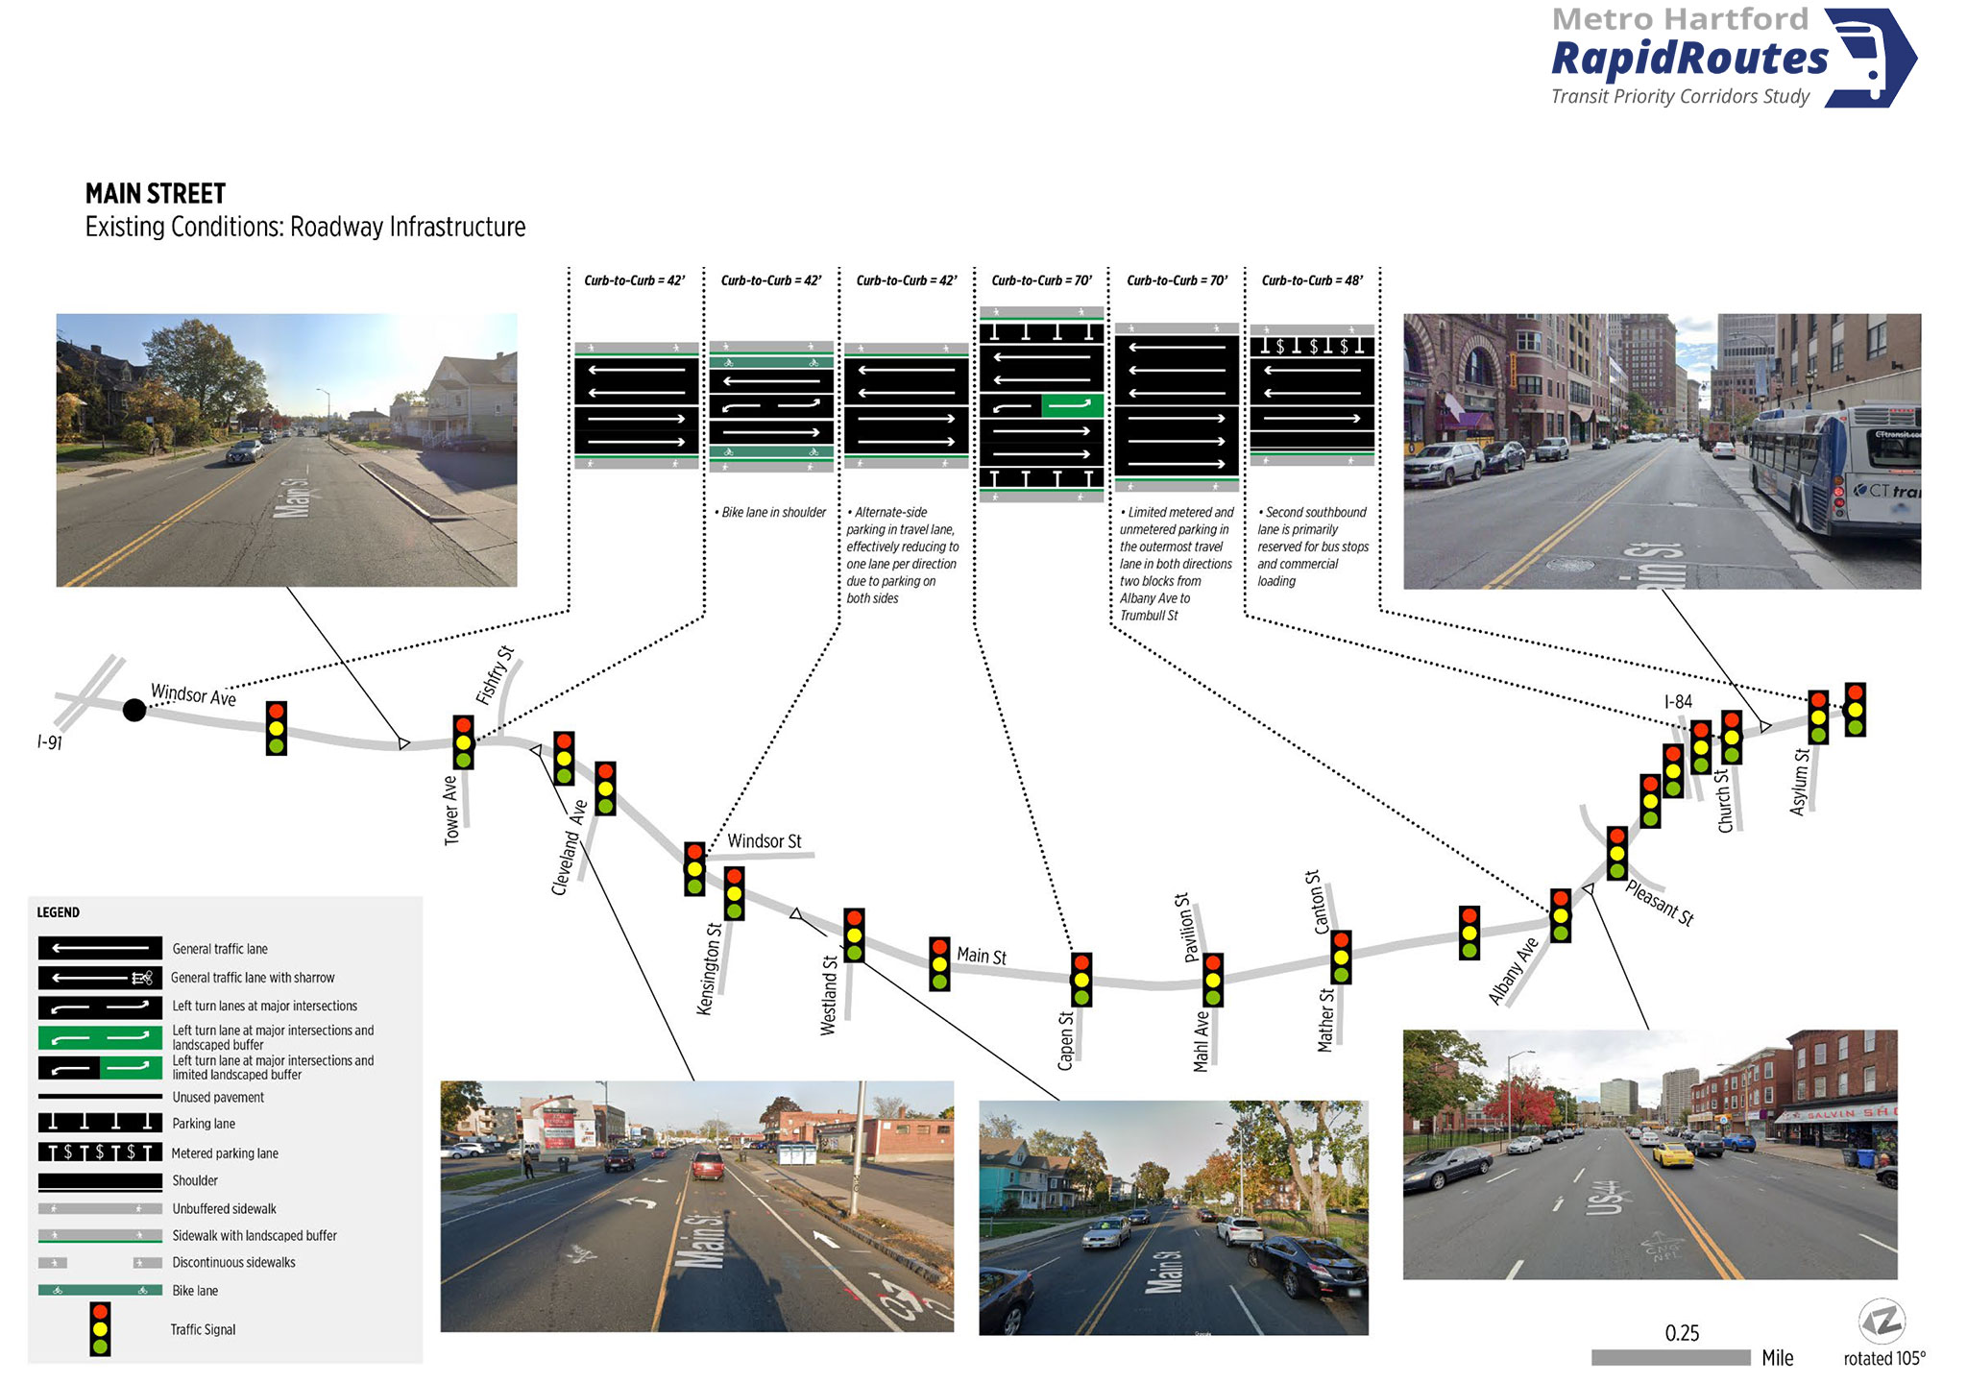The image size is (1967, 1383).
Task: Click the first Curb-to-Curb = 42' cross-section diagram
Action: [637, 405]
